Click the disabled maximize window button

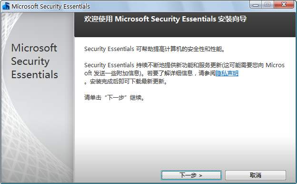[x=267, y=5]
